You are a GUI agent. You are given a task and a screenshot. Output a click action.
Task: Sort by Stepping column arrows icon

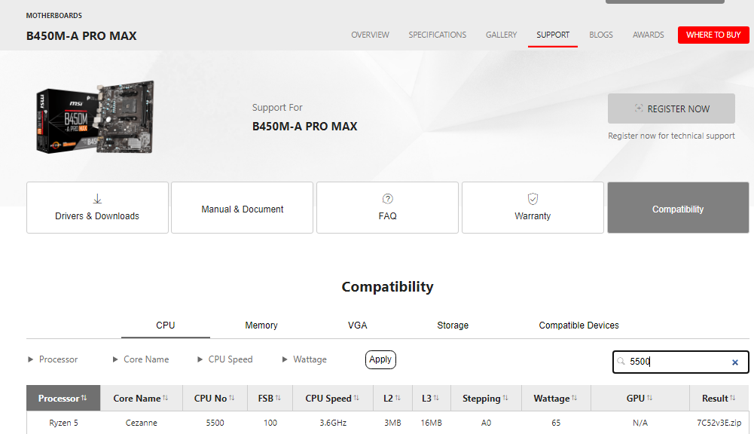[x=505, y=398]
